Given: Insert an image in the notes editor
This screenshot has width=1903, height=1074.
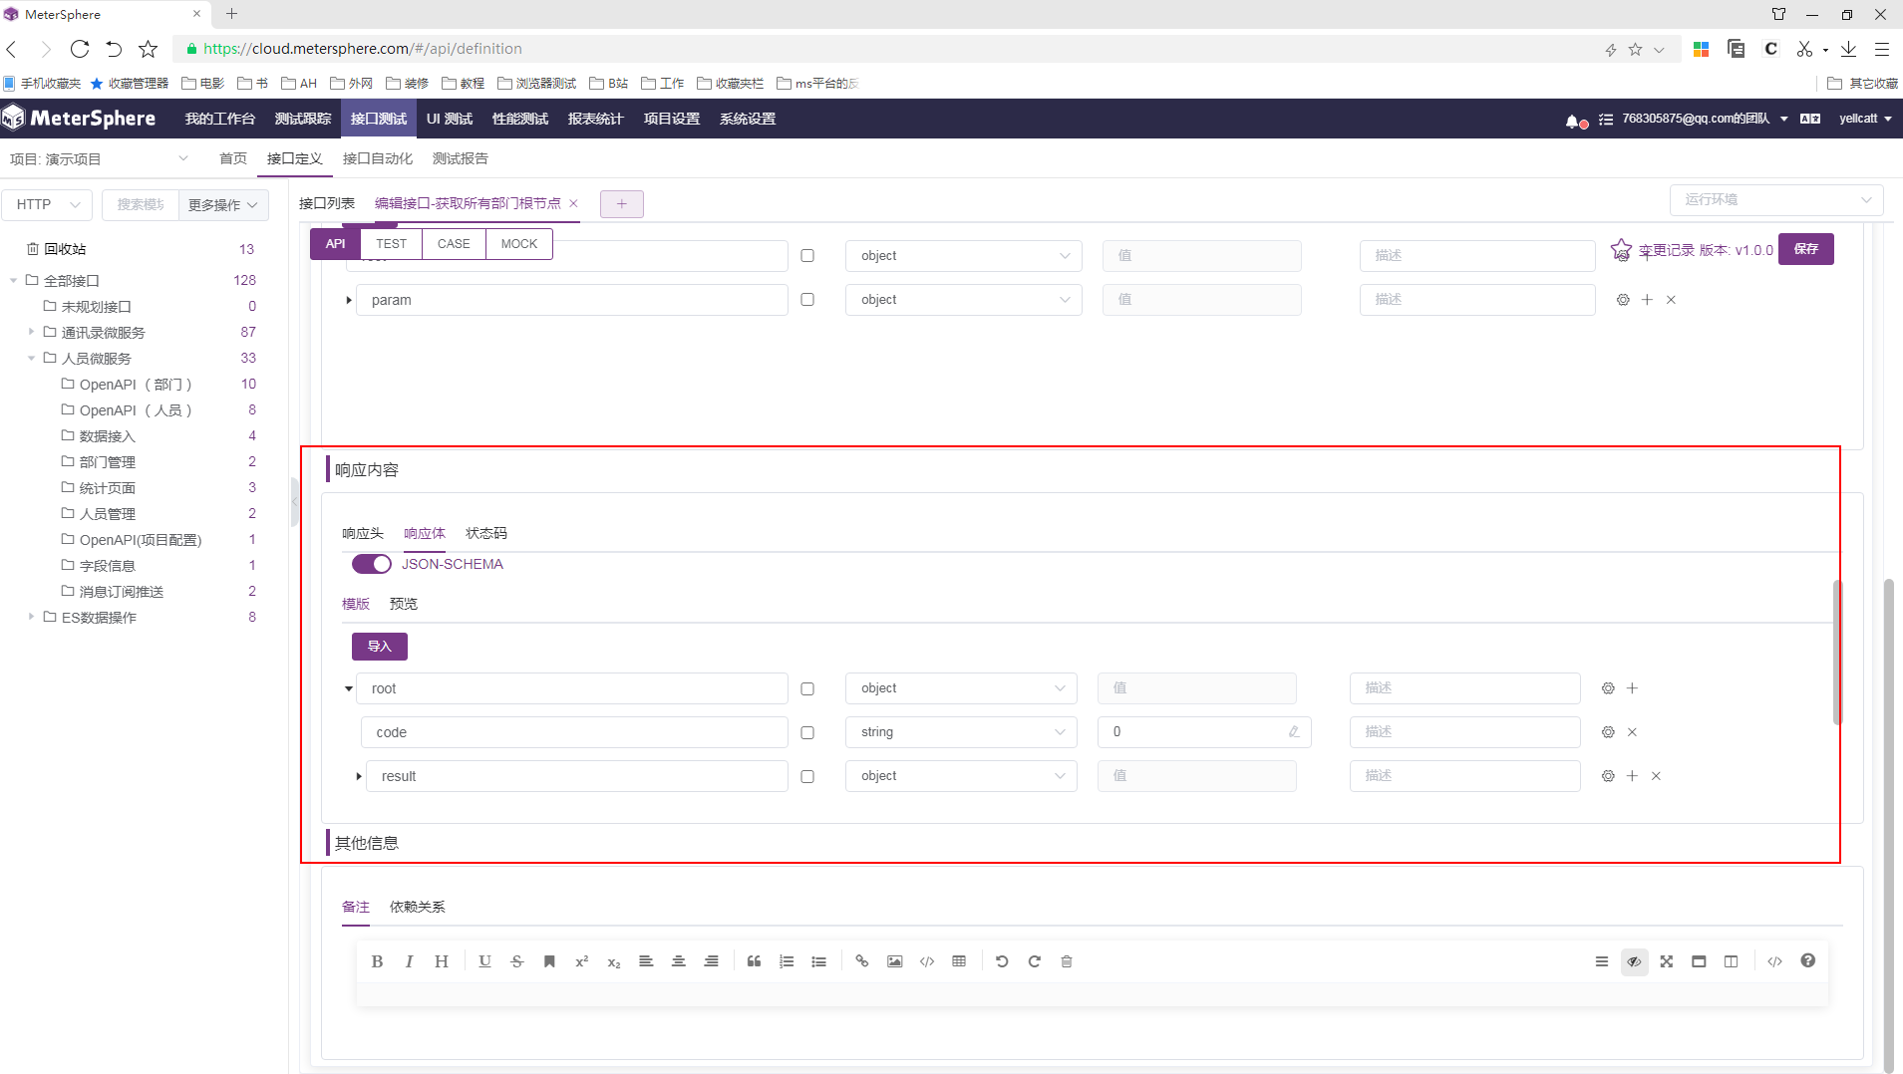Looking at the screenshot, I should coord(894,960).
